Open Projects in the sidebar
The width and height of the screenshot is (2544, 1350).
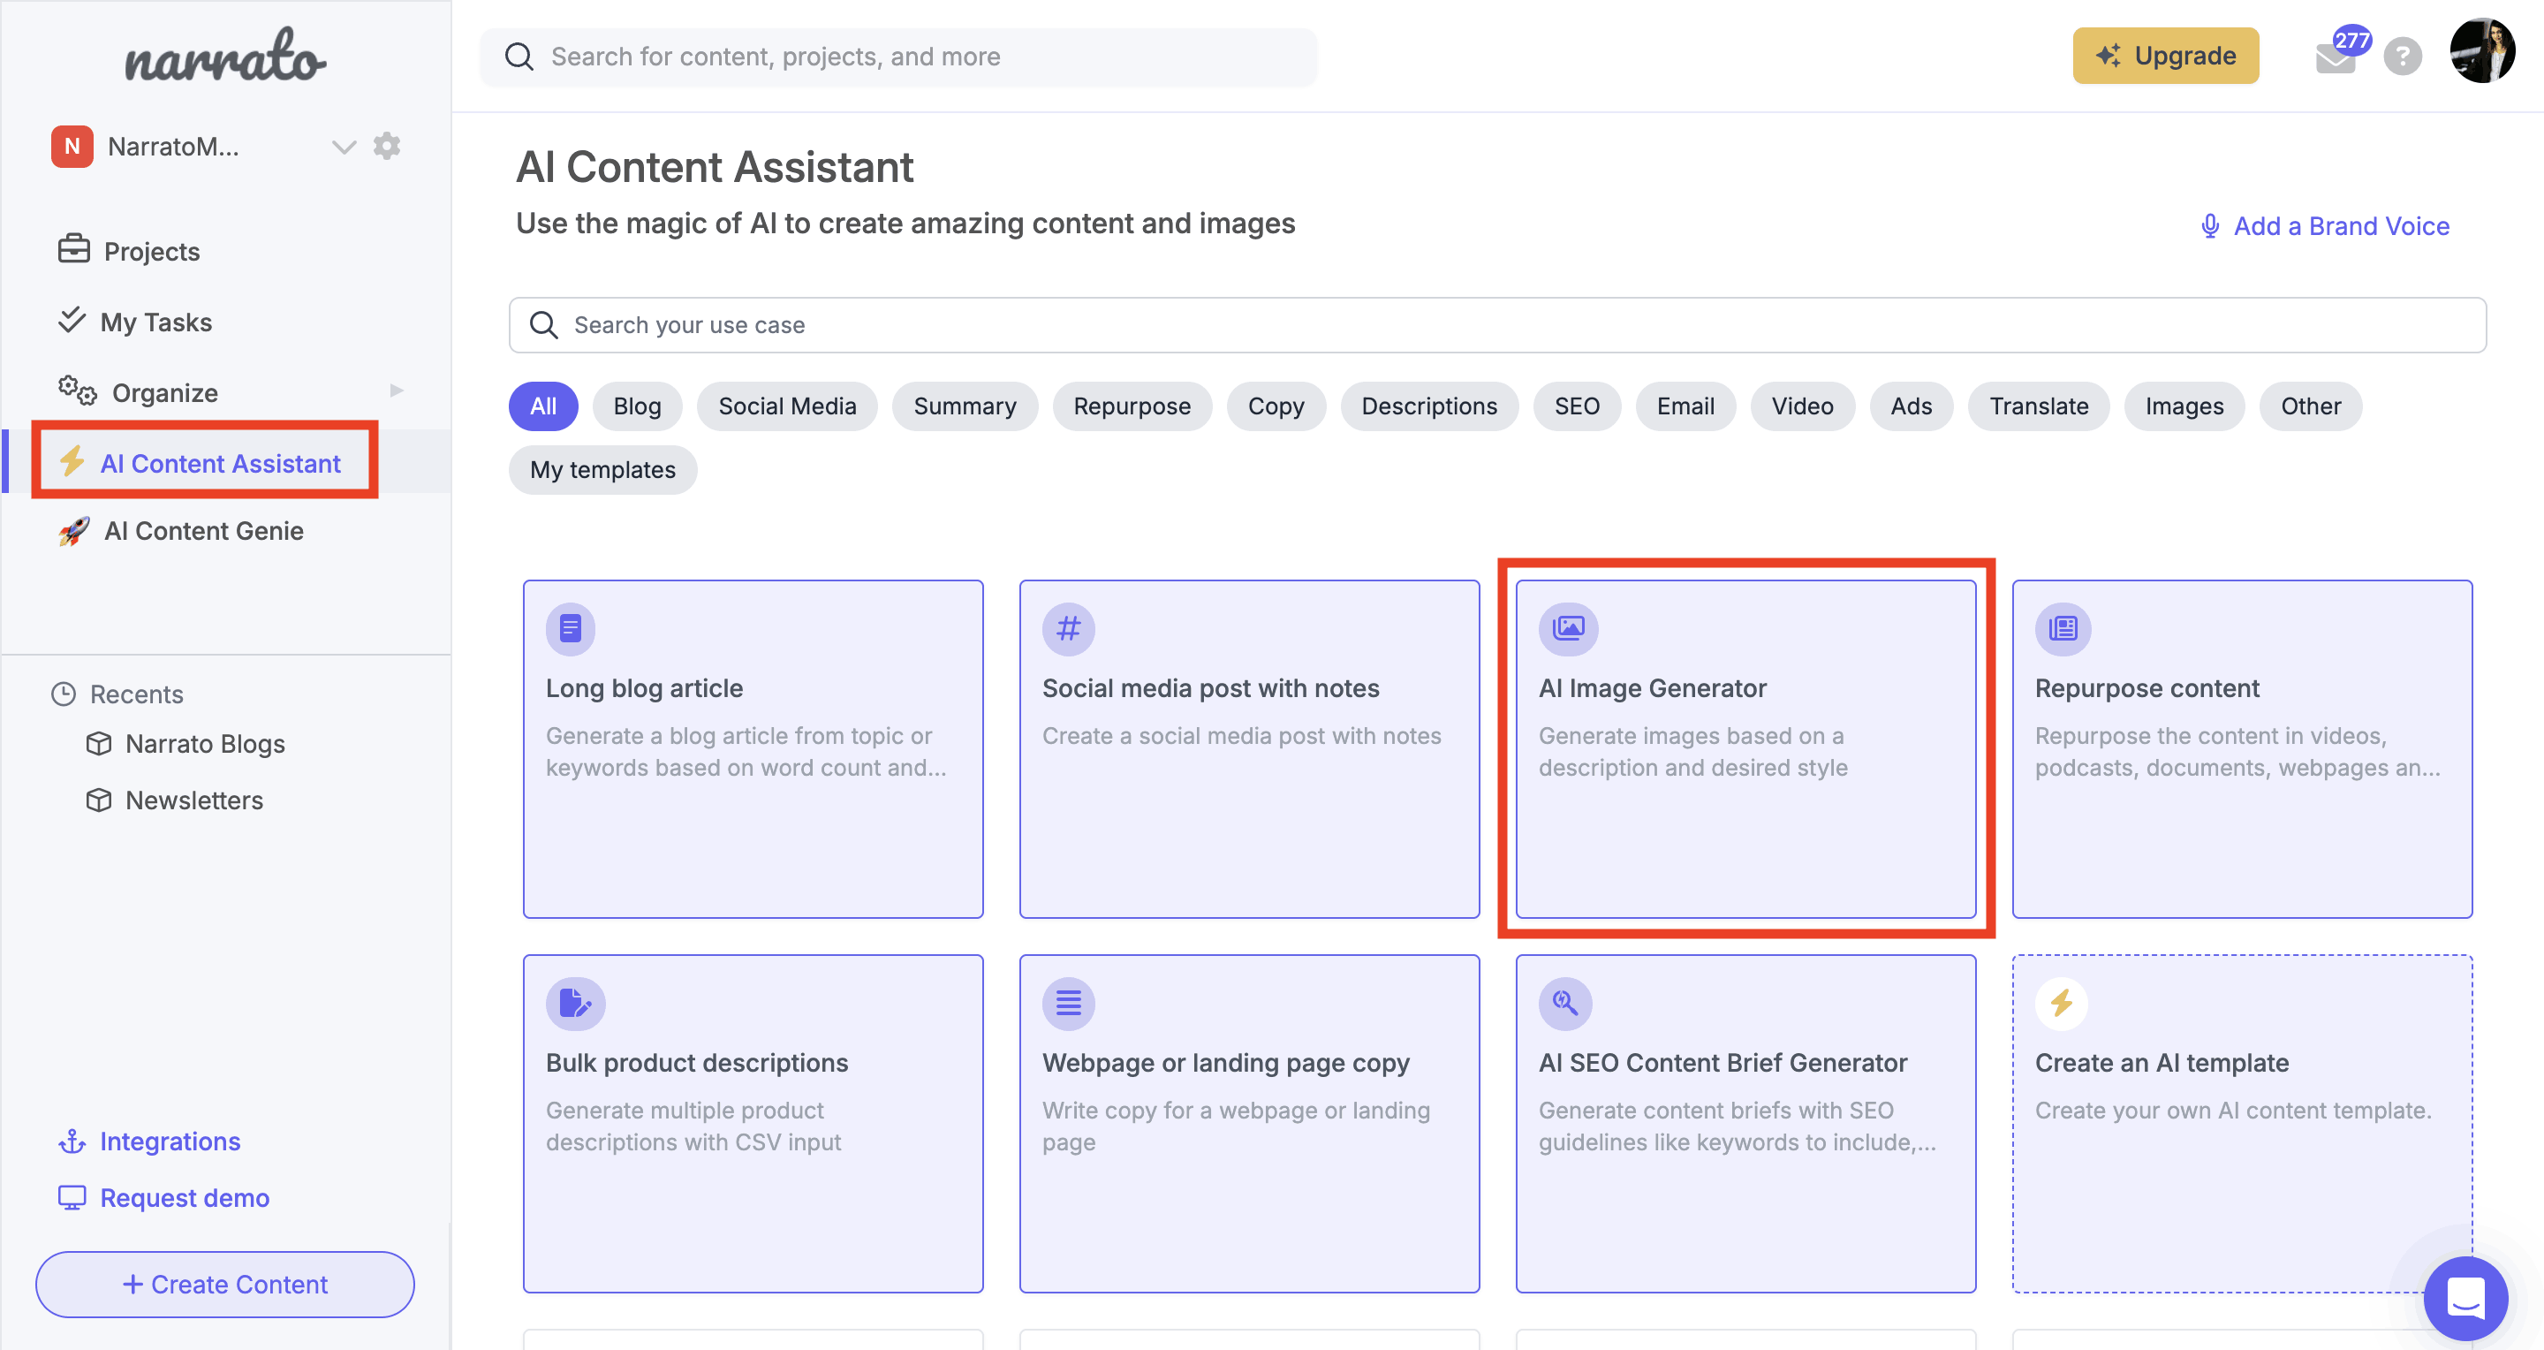tap(151, 251)
